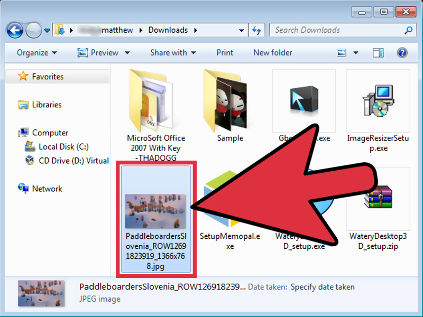The height and width of the screenshot is (317, 423).
Task: Refresh the Downloads folder view
Action: click(x=256, y=30)
